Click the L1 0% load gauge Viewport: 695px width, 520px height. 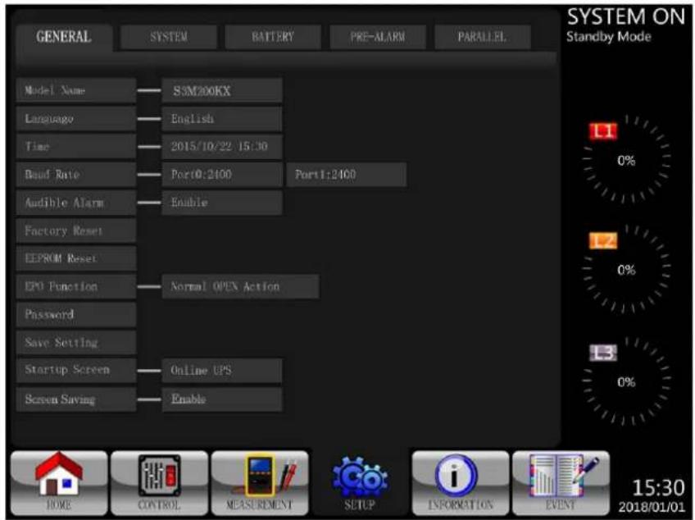tap(627, 160)
